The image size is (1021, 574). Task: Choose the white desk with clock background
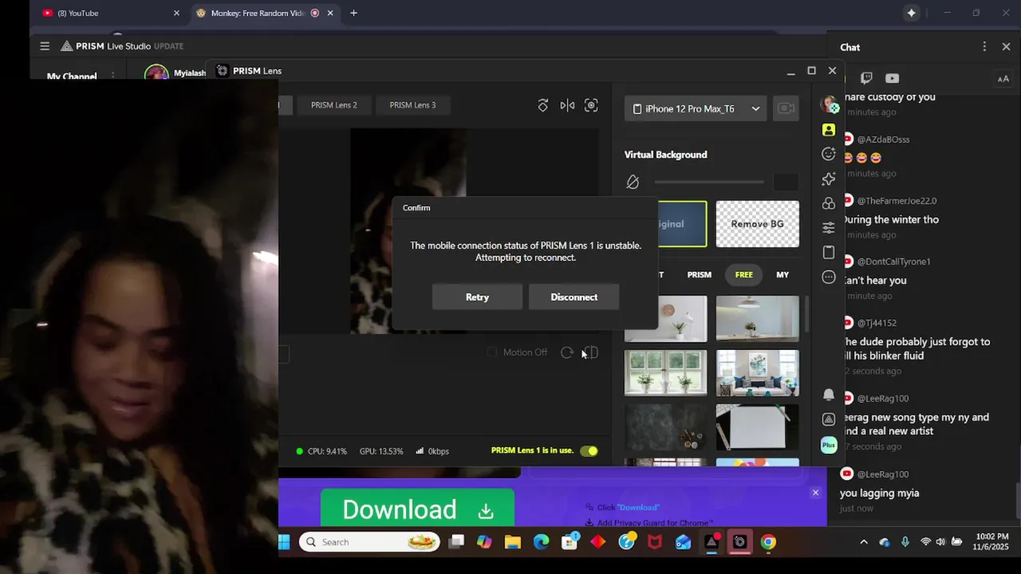click(665, 318)
